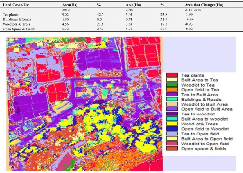Click the 'Tea to Built Area' legend label

(x=200, y=95)
